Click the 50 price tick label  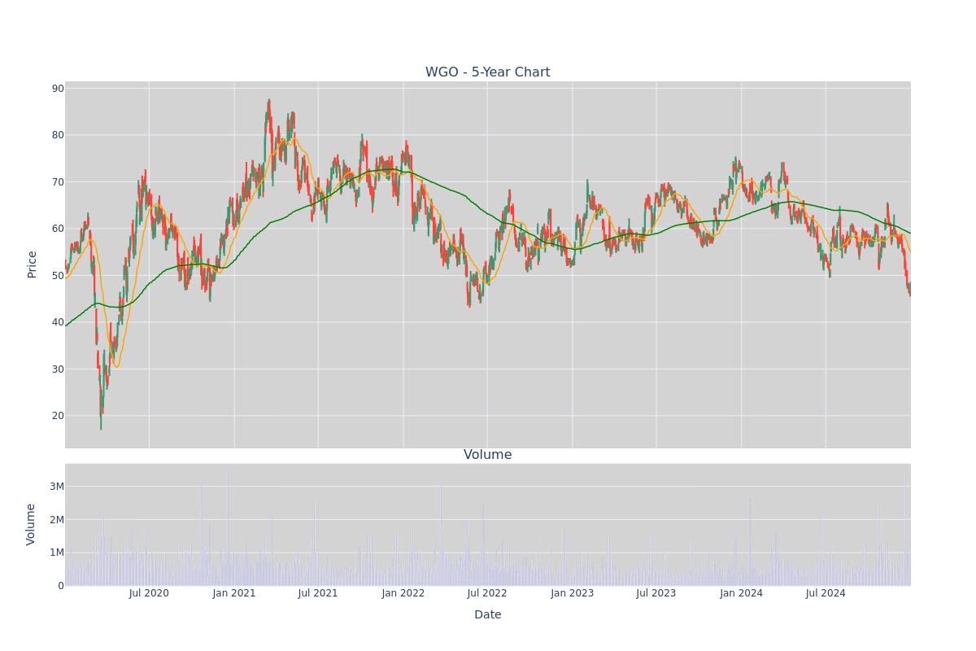58,276
